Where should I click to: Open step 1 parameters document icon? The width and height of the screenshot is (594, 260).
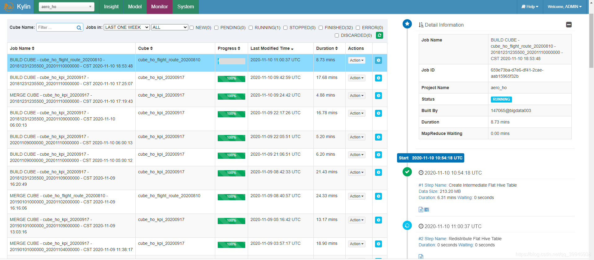pyautogui.click(x=421, y=210)
